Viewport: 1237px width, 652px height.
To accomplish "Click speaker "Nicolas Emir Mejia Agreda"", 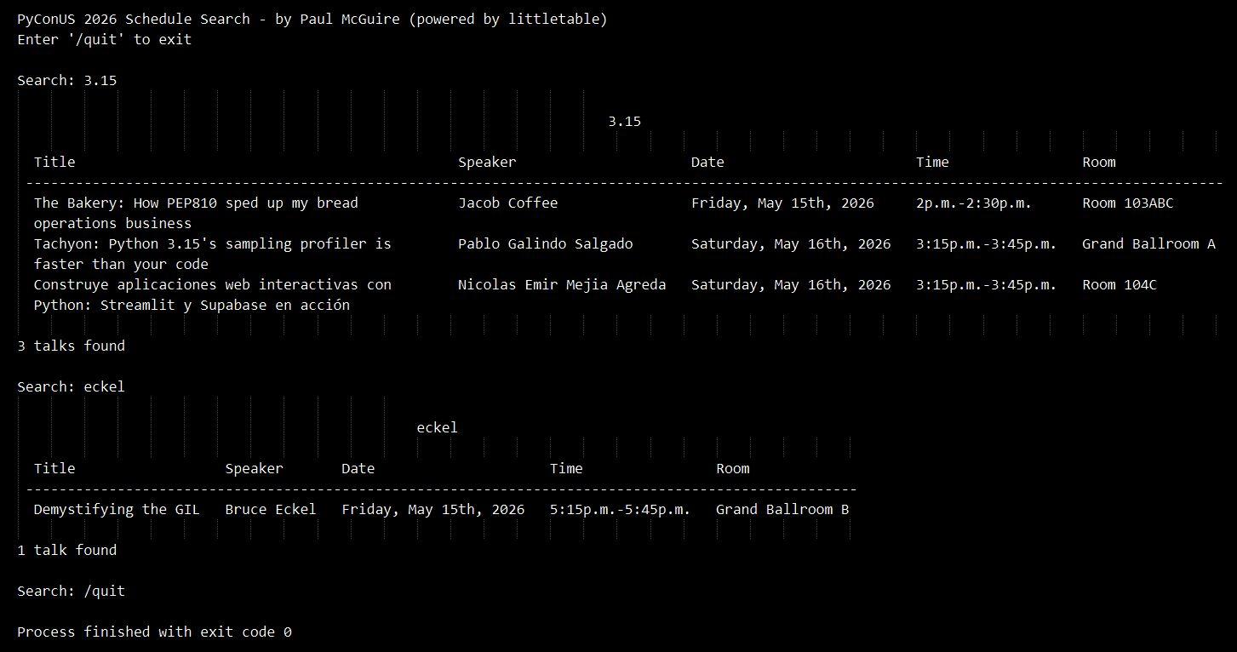I will (561, 284).
